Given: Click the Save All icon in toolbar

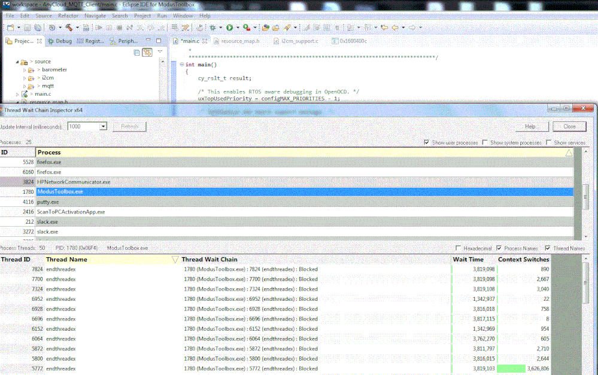Looking at the screenshot, I should pos(38,28).
